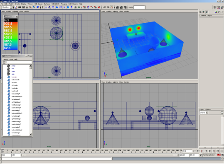Toggle select by hierarchy mode icon
Viewport: 224px width, 164px height.
point(30,7)
